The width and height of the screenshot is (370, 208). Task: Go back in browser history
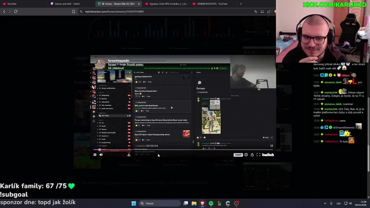pos(4,12)
